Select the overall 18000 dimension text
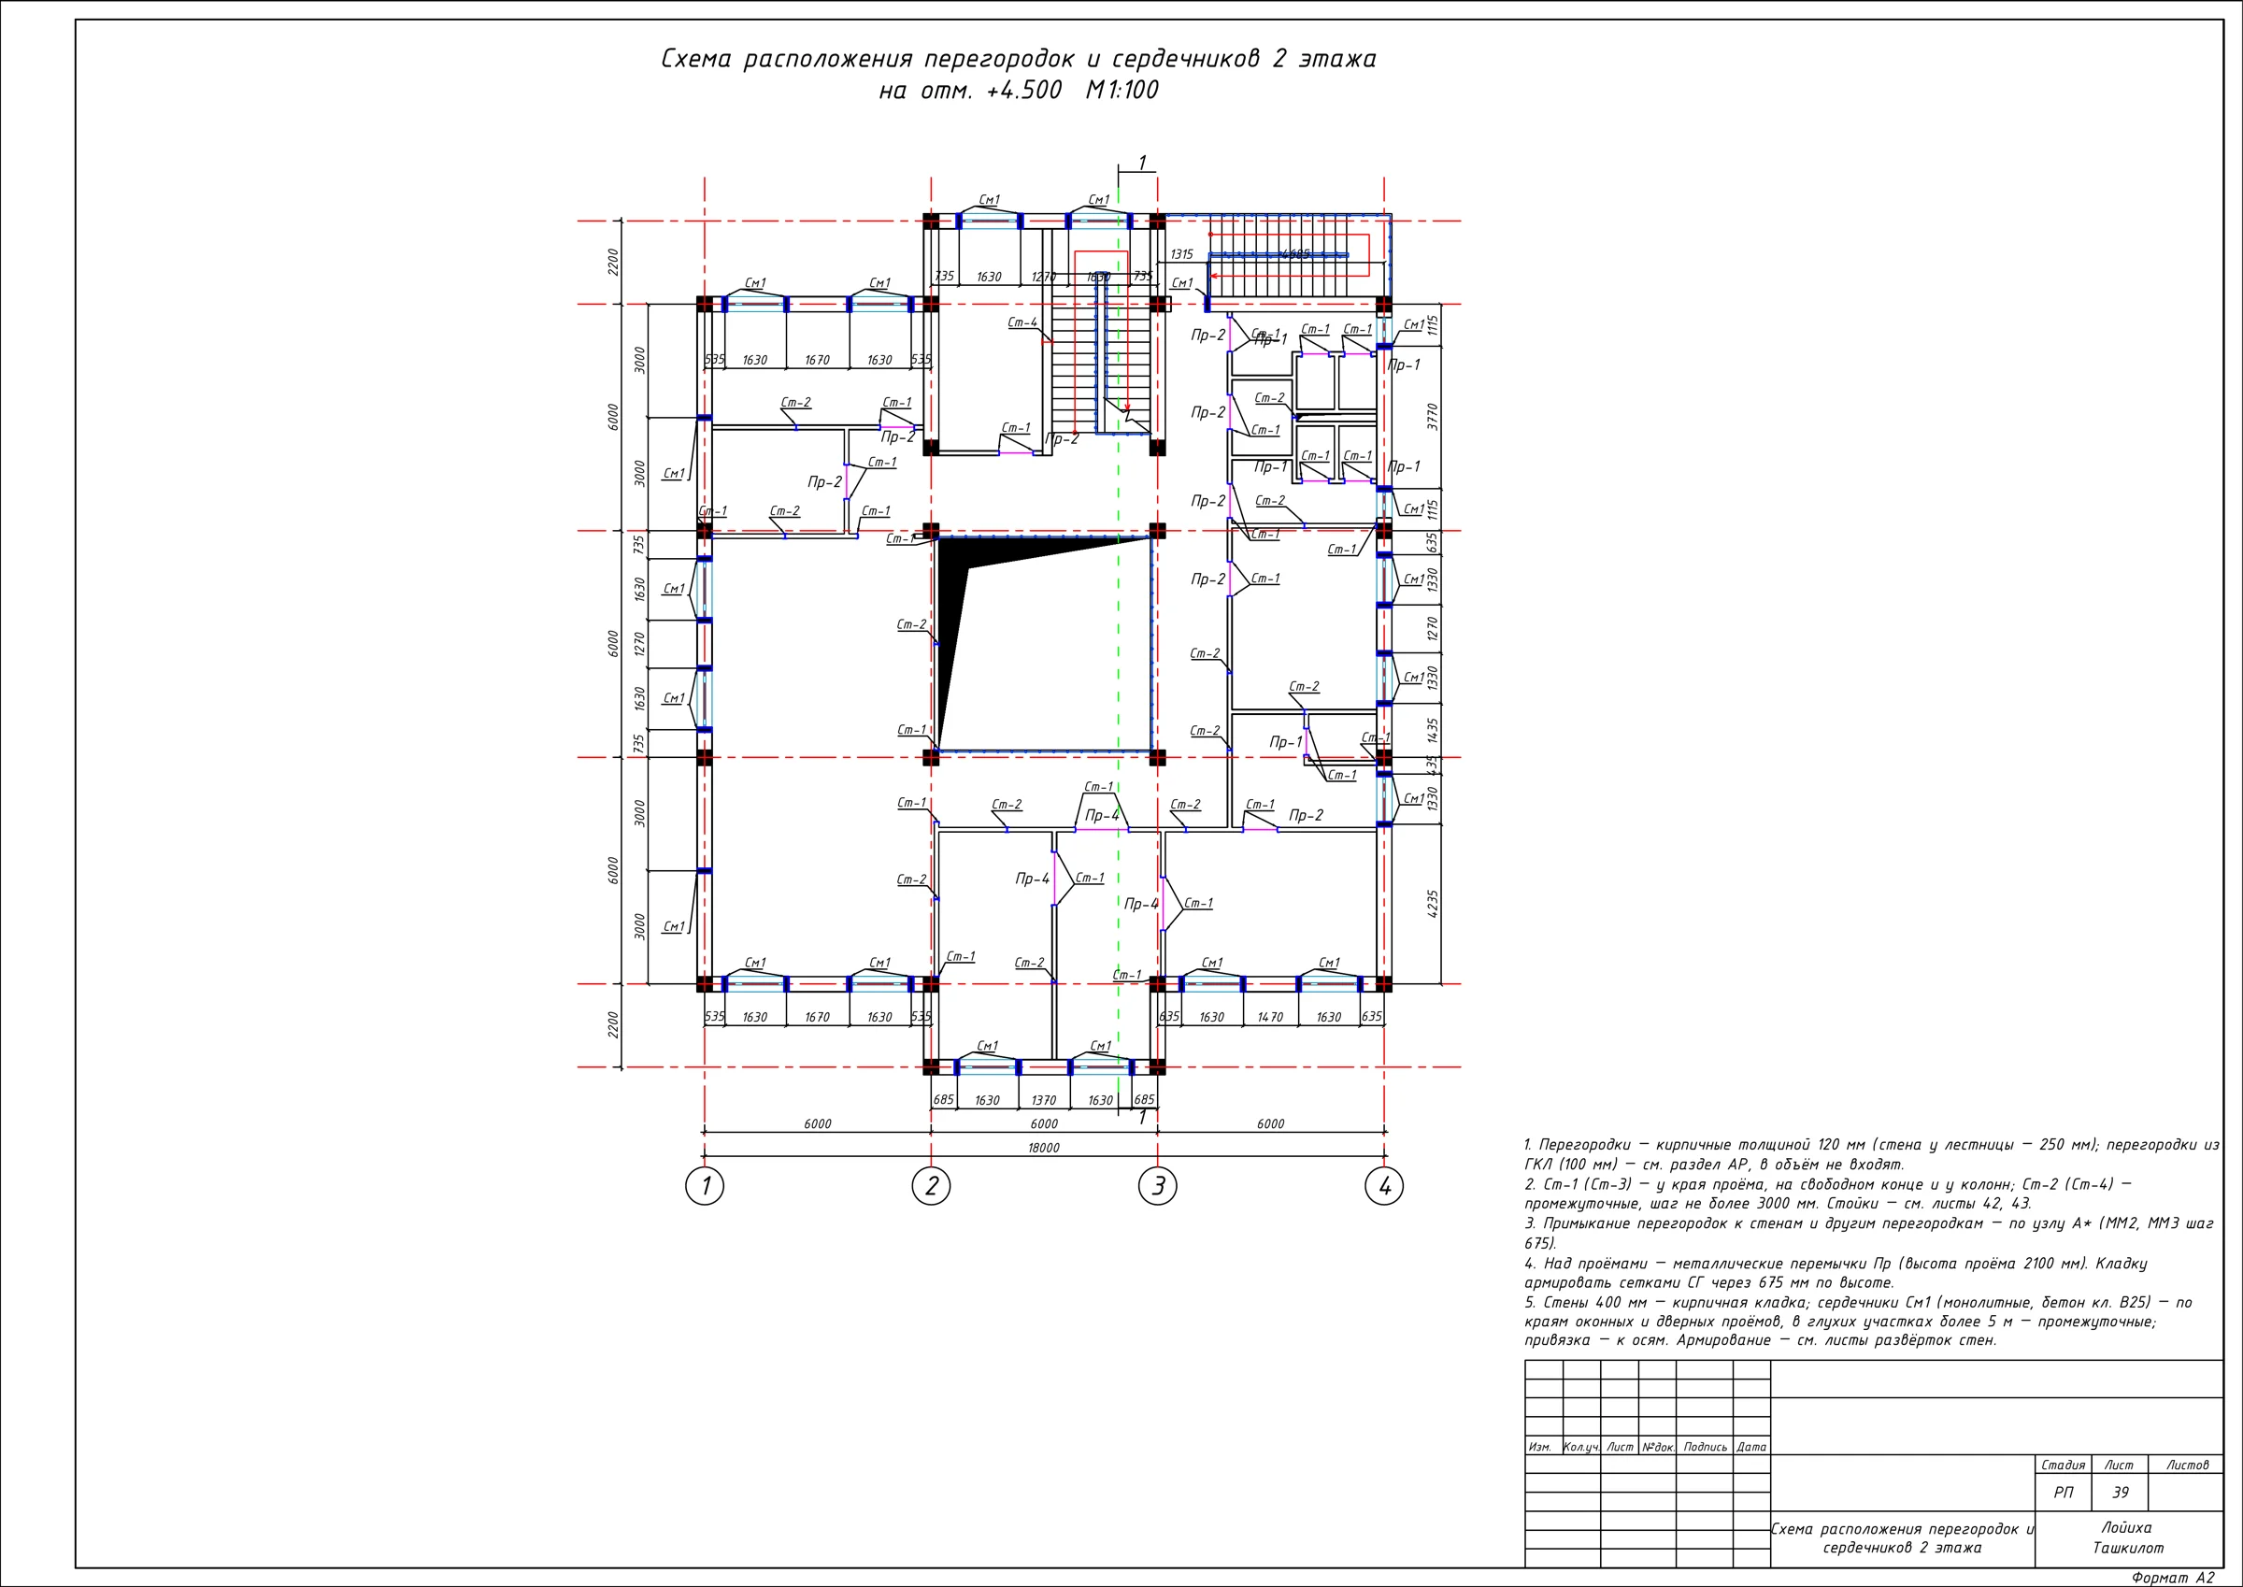 click(x=1043, y=1147)
